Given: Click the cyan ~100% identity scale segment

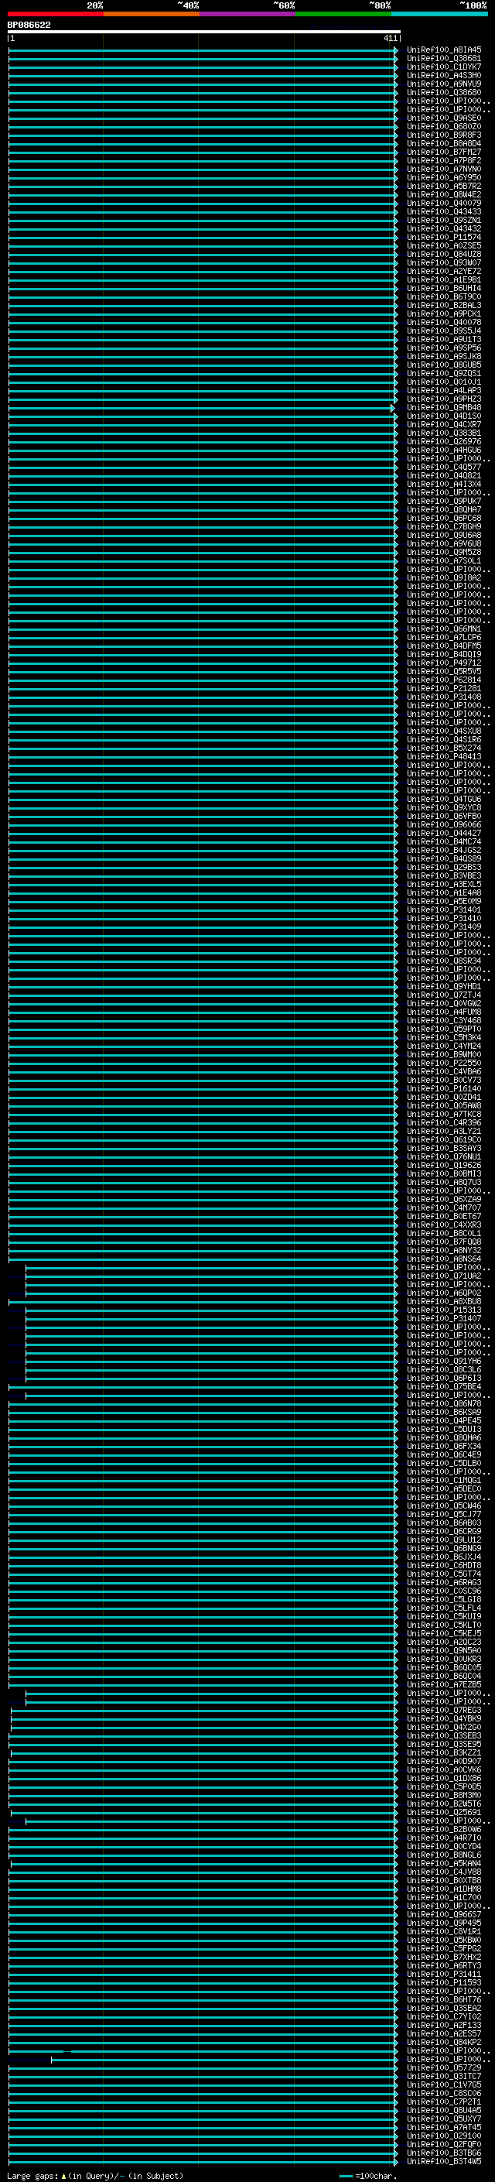Looking at the screenshot, I should tap(439, 15).
